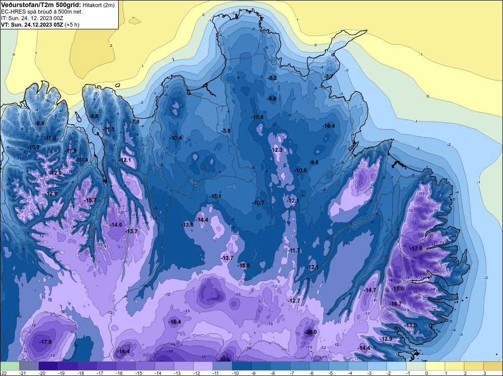
Task: Click the -20.0 temperature value on the map
Action: point(310,332)
